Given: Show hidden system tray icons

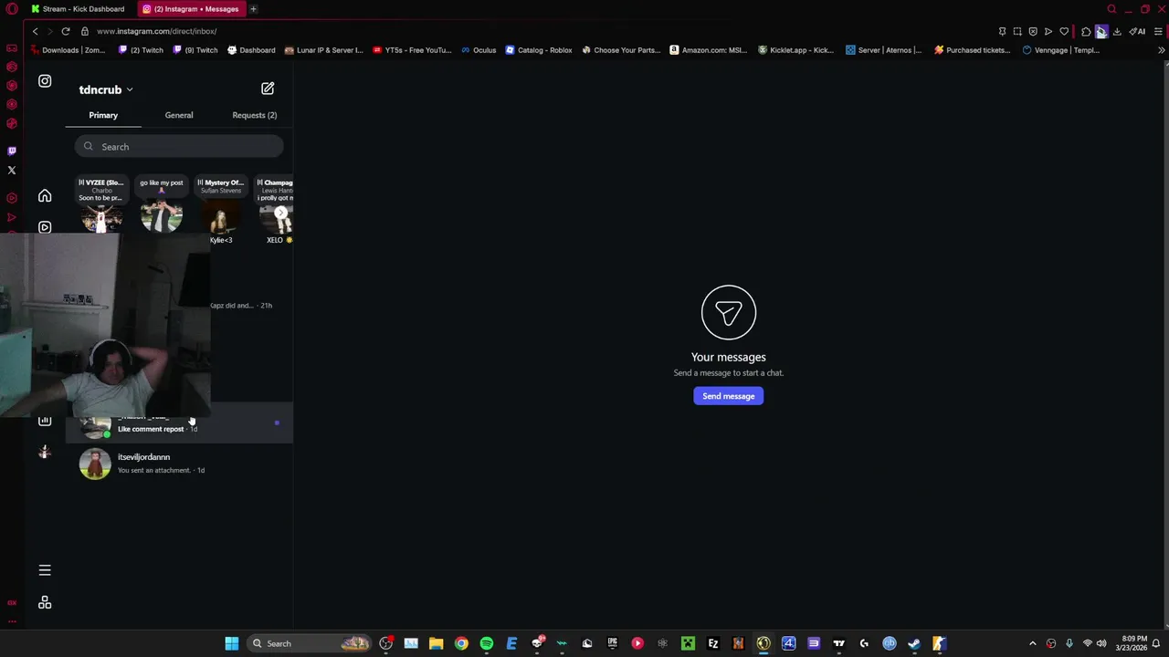Looking at the screenshot, I should [x=1033, y=643].
